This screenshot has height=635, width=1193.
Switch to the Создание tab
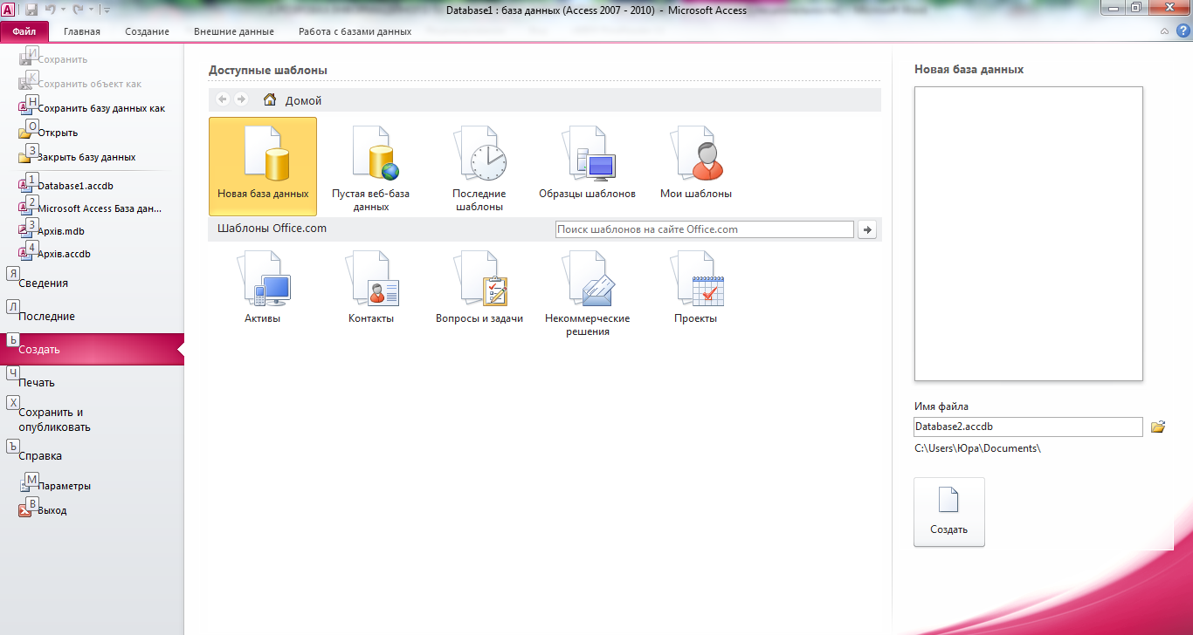(147, 31)
